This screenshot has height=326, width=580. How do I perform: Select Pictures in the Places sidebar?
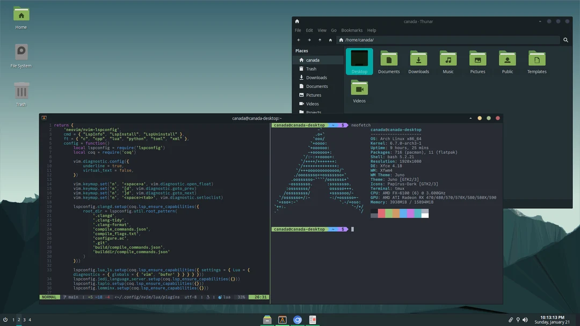coord(313,95)
